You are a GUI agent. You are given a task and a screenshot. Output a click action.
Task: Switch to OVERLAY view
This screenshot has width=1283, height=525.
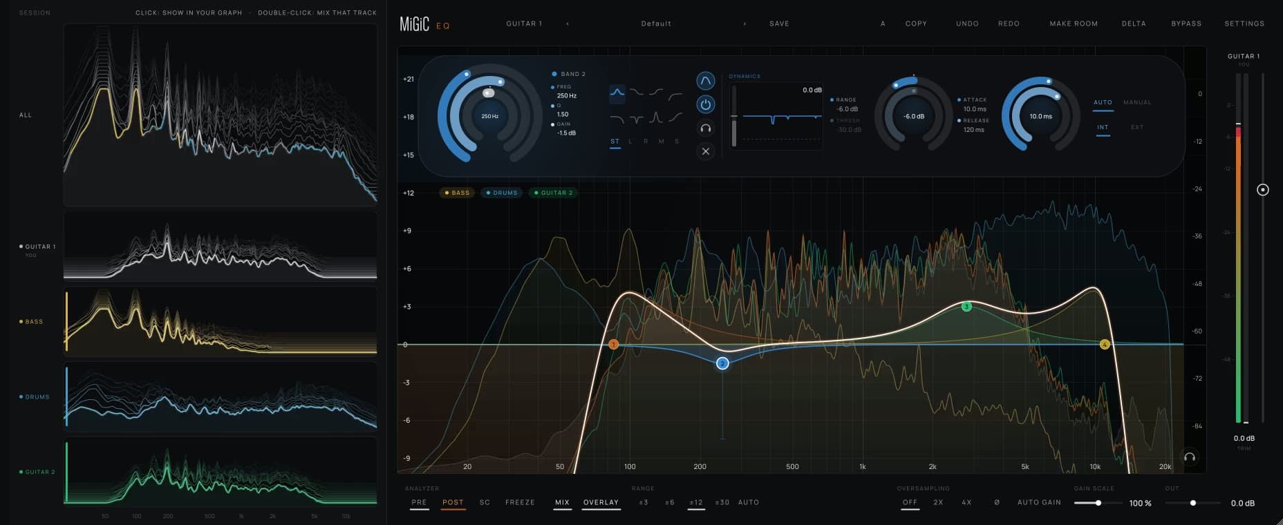click(601, 502)
